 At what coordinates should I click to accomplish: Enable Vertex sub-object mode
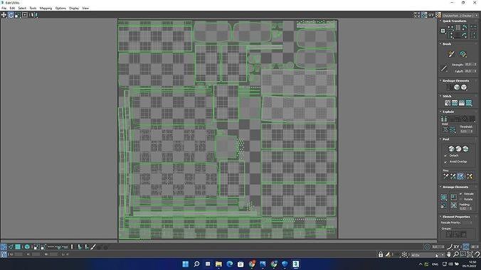(4, 247)
